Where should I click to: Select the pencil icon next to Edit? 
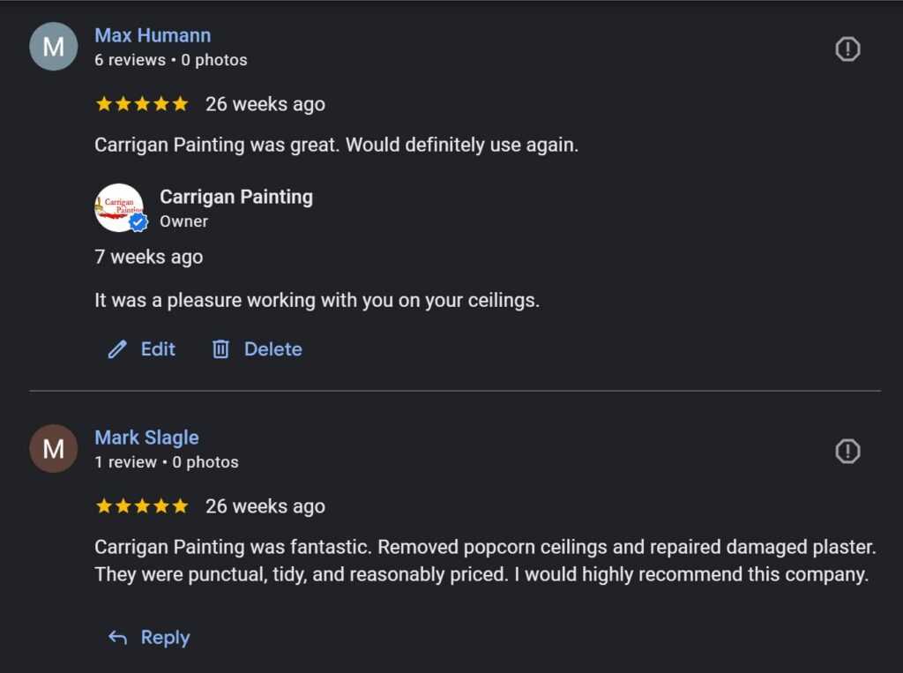pos(117,349)
